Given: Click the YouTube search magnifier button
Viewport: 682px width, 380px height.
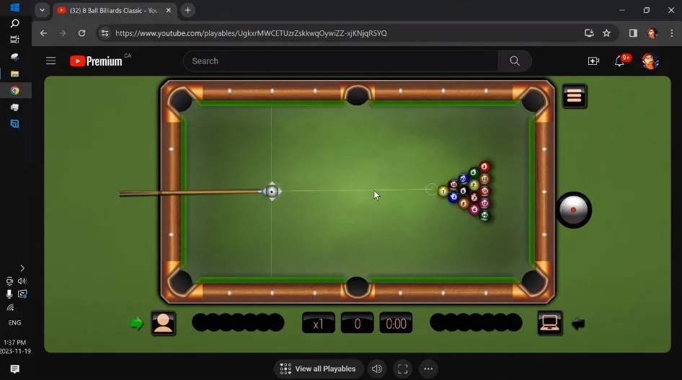Looking at the screenshot, I should (515, 61).
